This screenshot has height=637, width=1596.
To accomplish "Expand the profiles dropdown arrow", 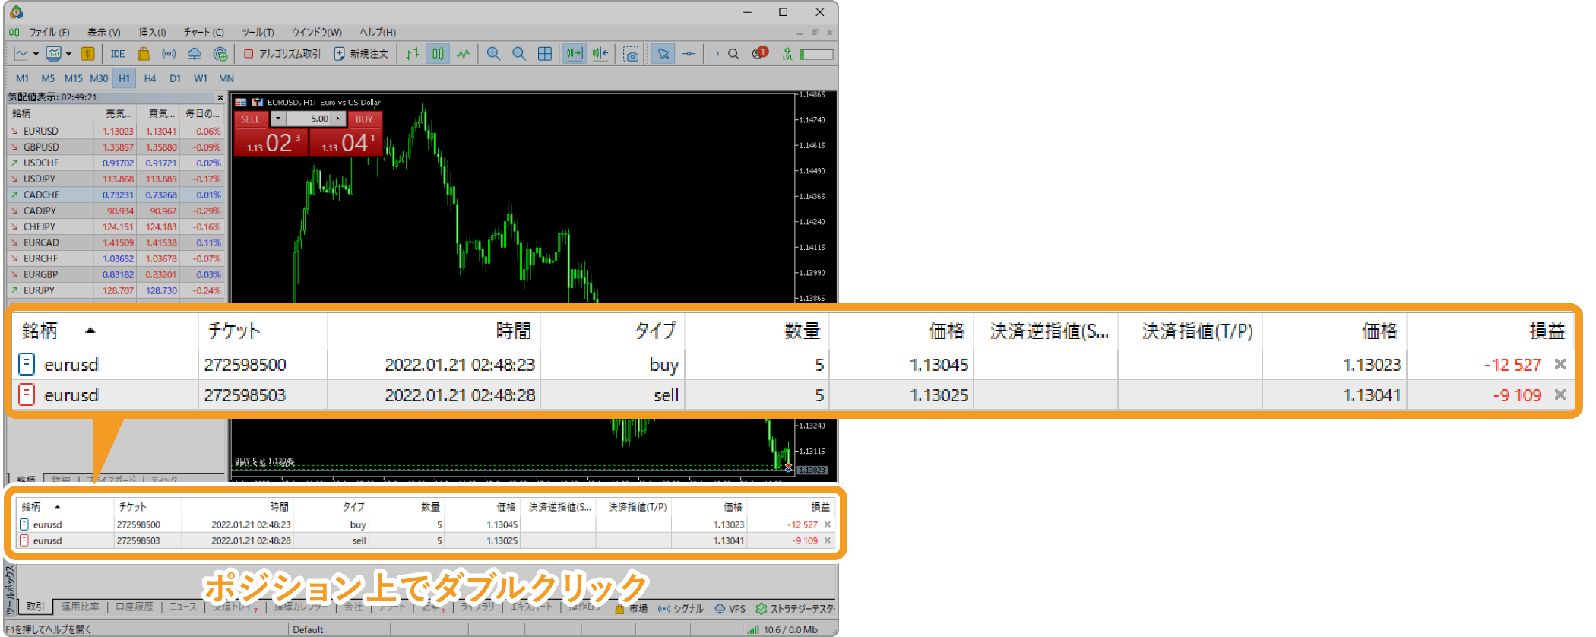I will pos(68,54).
